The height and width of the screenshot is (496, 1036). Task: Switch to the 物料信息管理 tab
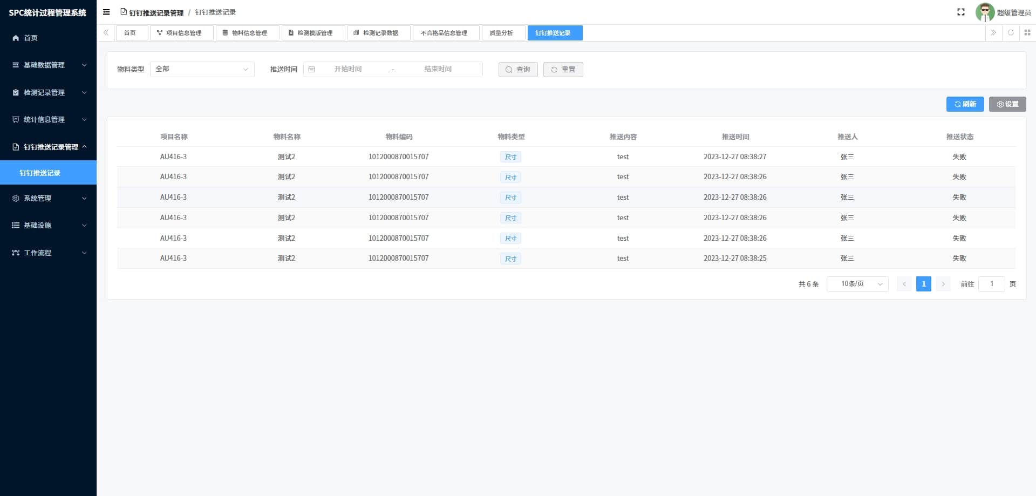[248, 33]
